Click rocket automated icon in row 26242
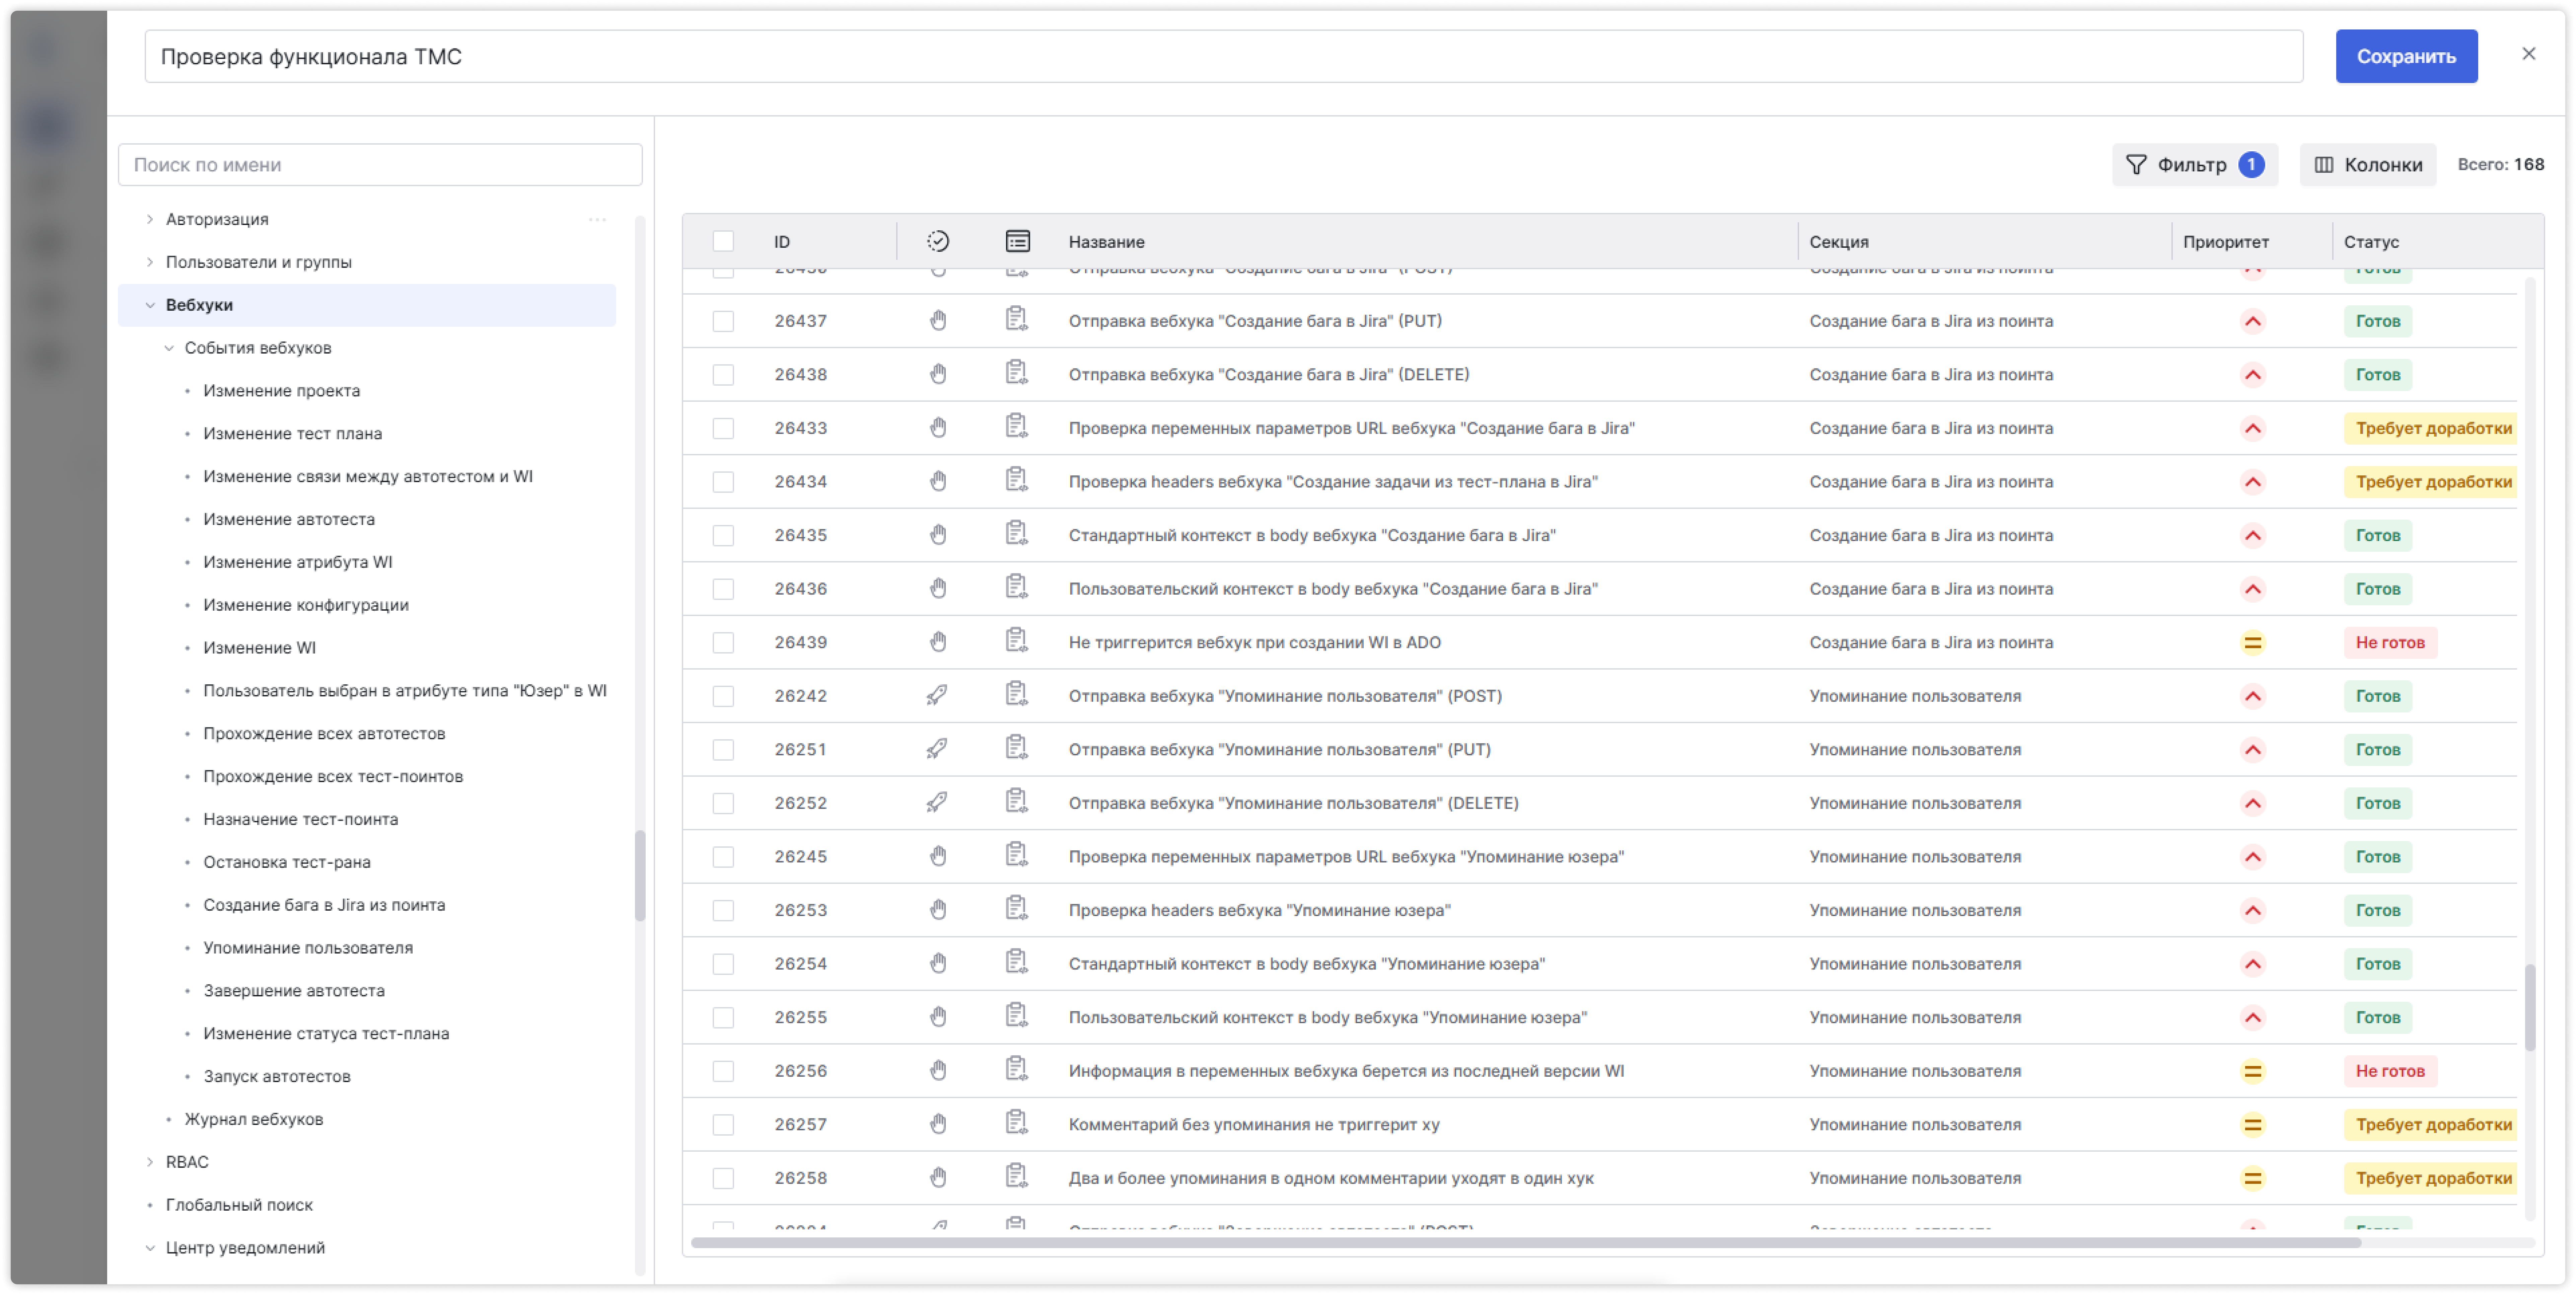The width and height of the screenshot is (2576, 1295). [x=937, y=695]
